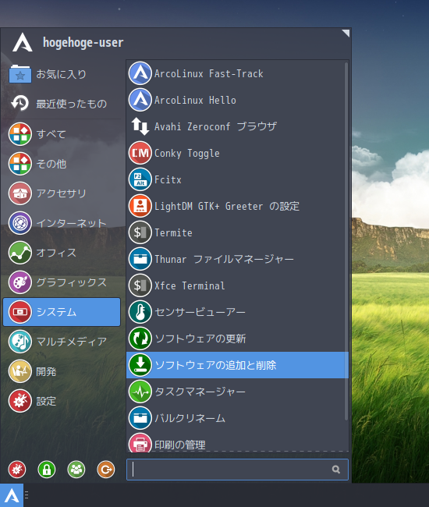The height and width of the screenshot is (507, 429).
Task: Open Fcitx input method icon
Action: [x=140, y=179]
